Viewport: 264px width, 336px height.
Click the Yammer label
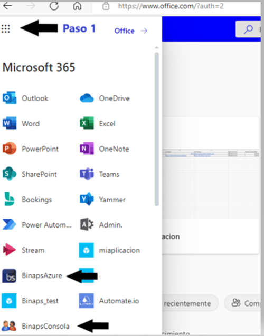coord(112,200)
